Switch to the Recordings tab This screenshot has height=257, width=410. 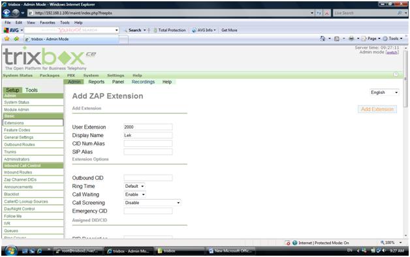[x=143, y=82]
